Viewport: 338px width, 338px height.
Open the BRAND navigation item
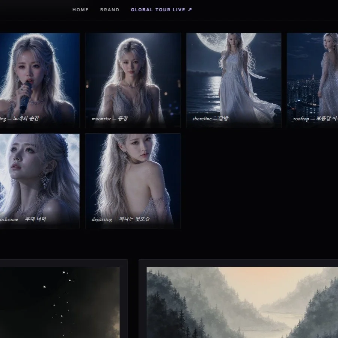tap(110, 10)
